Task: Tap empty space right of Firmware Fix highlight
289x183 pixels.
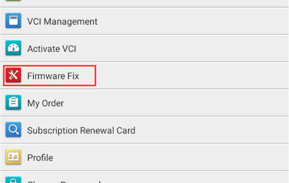Action: (x=192, y=75)
